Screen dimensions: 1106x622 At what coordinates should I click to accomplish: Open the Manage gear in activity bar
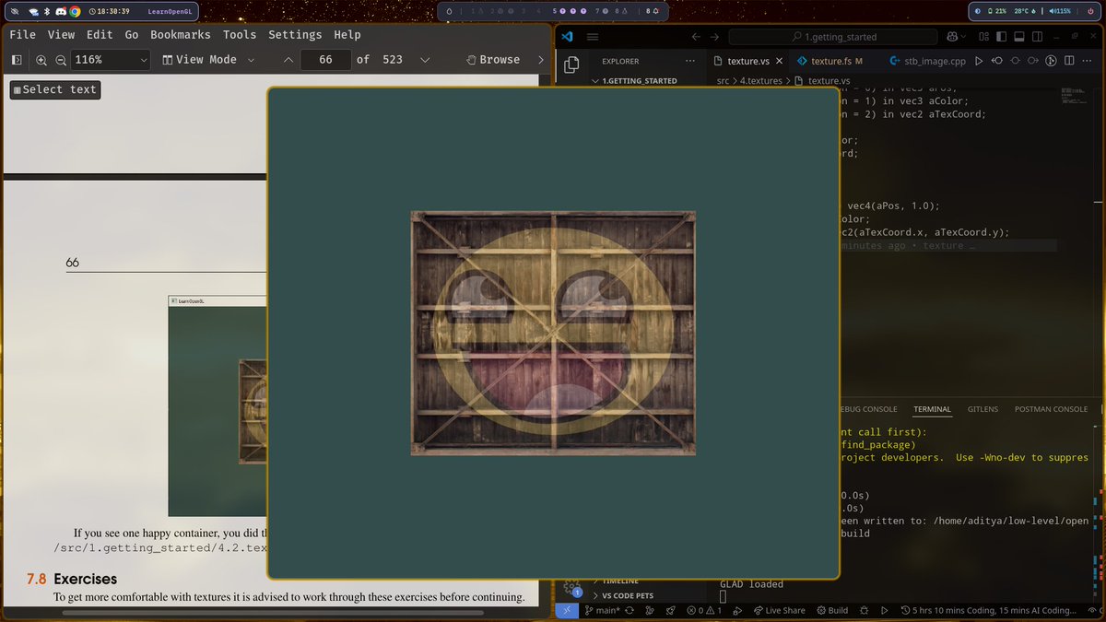pos(571,586)
